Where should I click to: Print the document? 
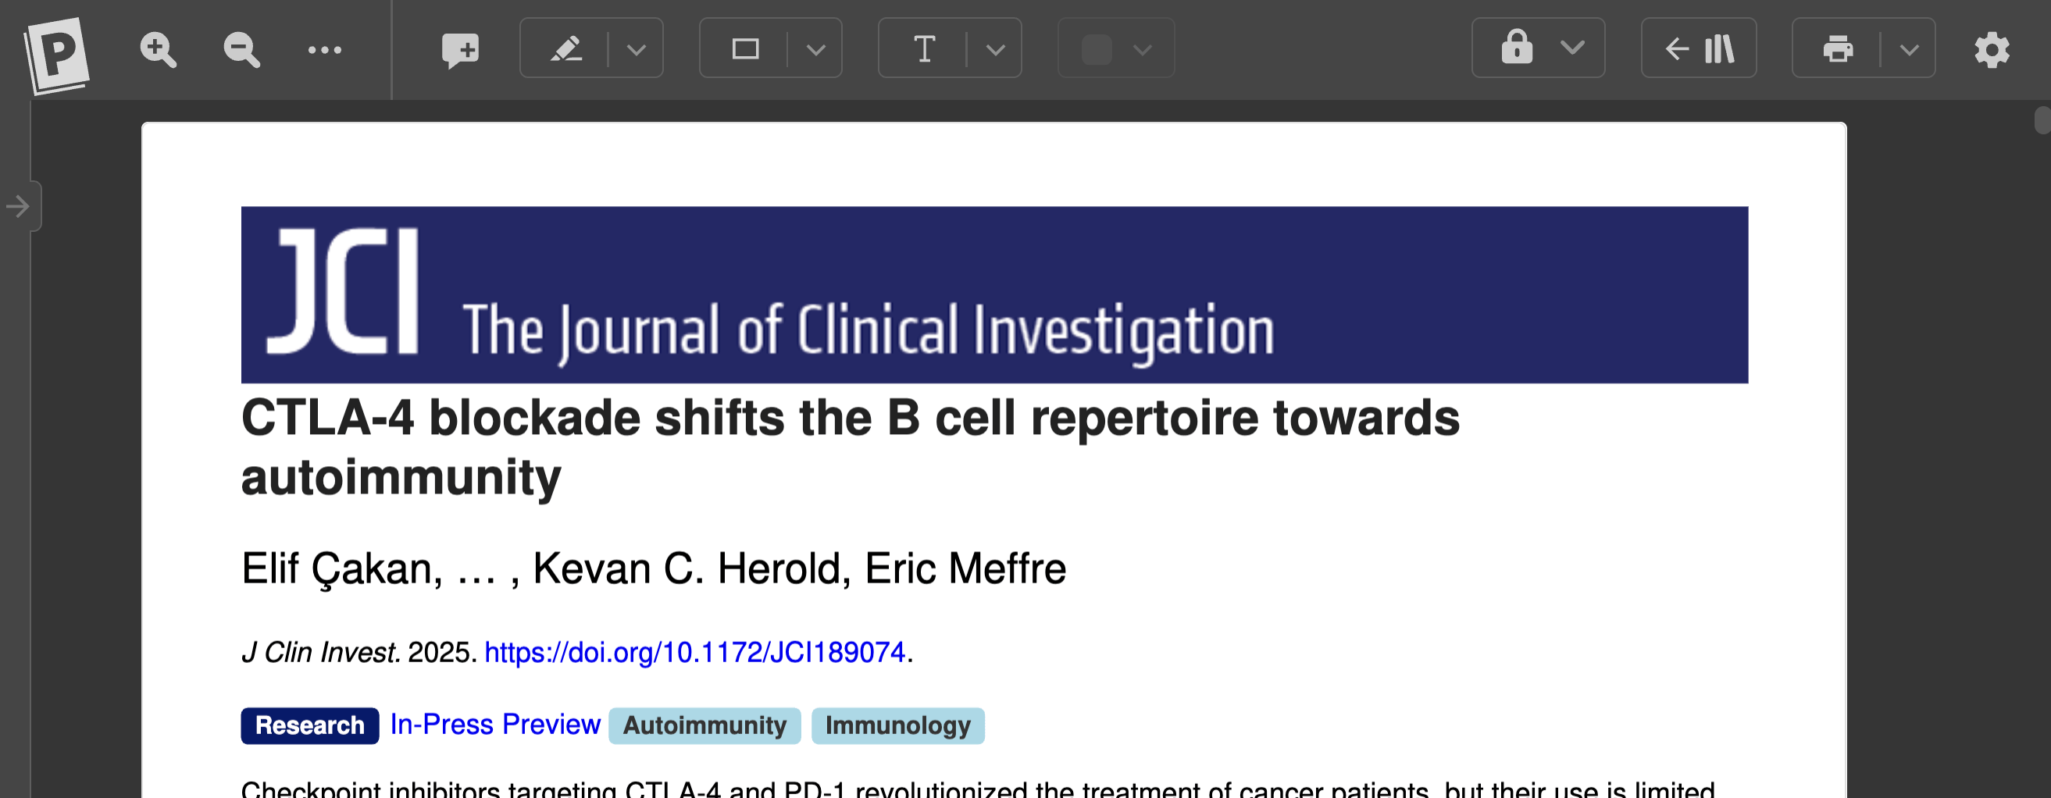tap(1838, 49)
